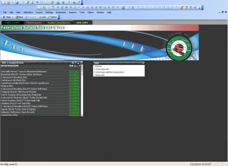Image resolution: width=228 pixels, height=166 pixels.
Task: Open Help Topics blue question icon
Action: 74,2
